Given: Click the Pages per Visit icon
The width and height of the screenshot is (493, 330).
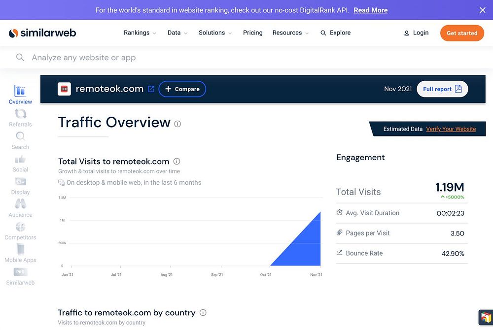Looking at the screenshot, I should click(x=339, y=232).
